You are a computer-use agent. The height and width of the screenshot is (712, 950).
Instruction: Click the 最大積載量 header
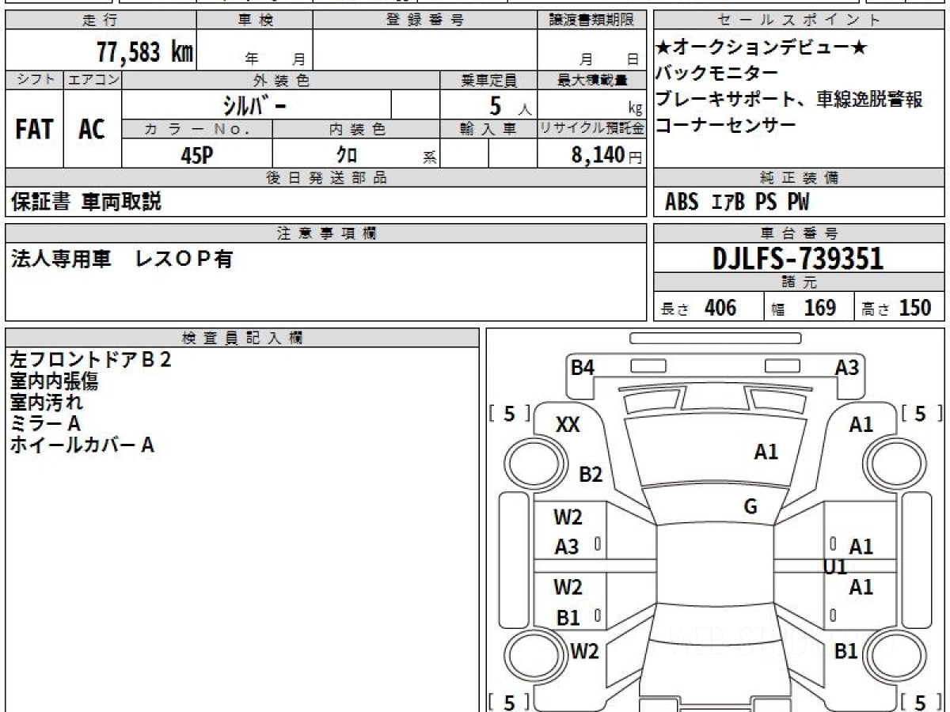(x=591, y=80)
